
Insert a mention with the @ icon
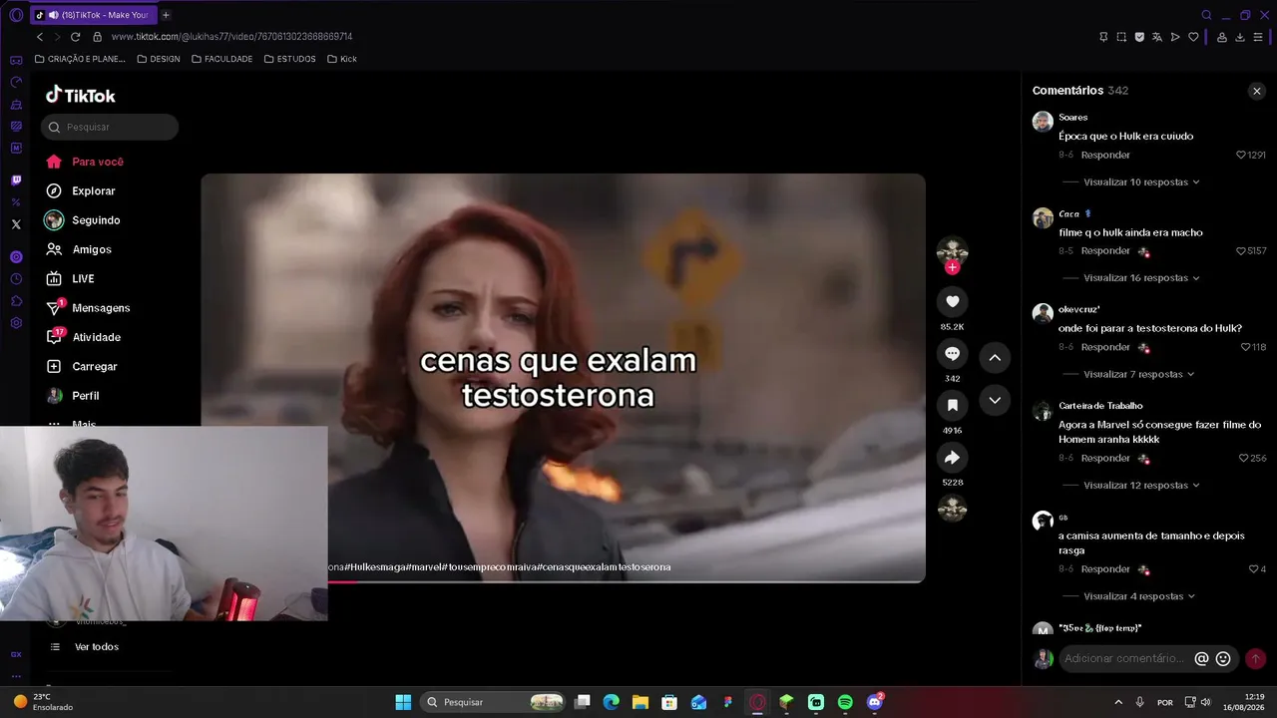click(x=1201, y=658)
